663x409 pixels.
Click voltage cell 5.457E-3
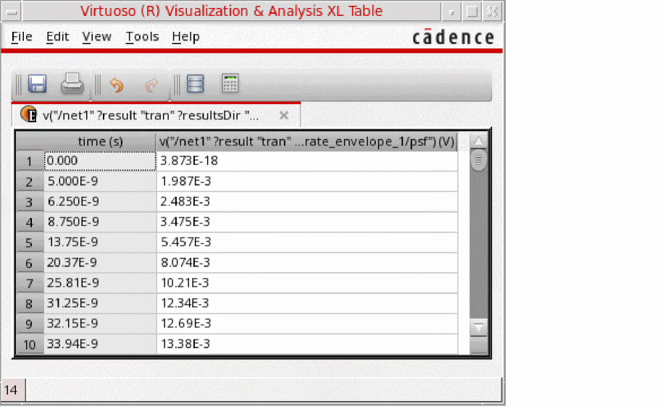point(307,243)
